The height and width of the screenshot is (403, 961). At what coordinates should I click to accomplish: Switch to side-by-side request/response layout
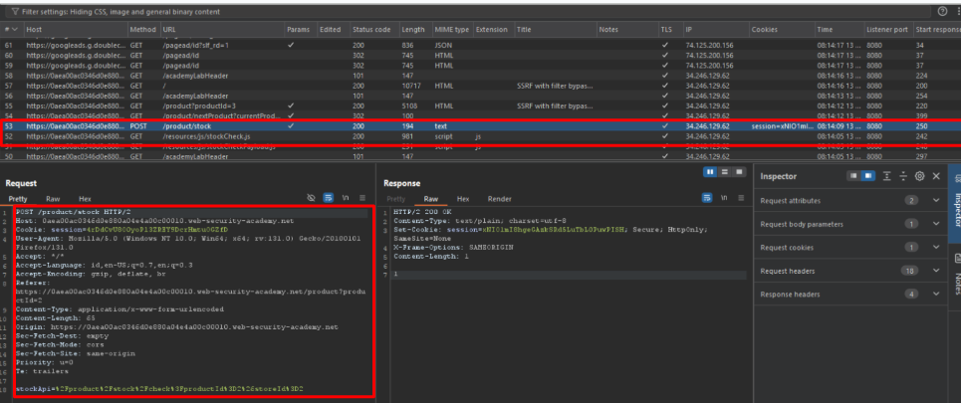[x=710, y=171]
